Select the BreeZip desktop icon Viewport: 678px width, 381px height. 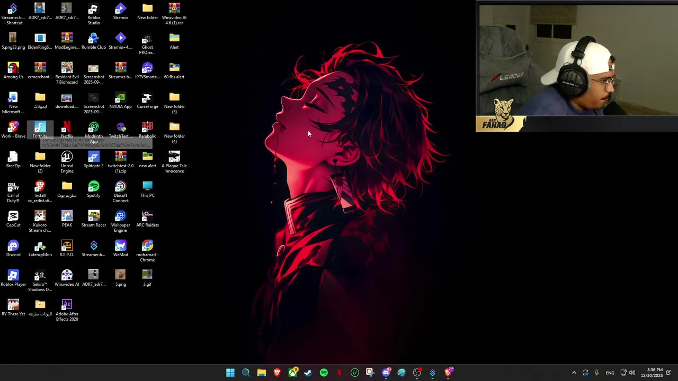click(x=13, y=160)
